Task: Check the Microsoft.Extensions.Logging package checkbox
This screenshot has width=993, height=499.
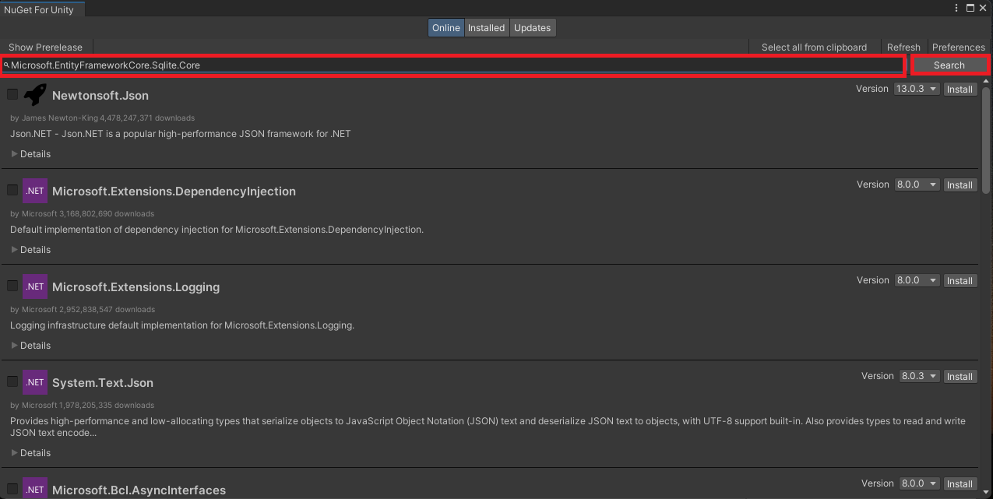Action: tap(12, 286)
